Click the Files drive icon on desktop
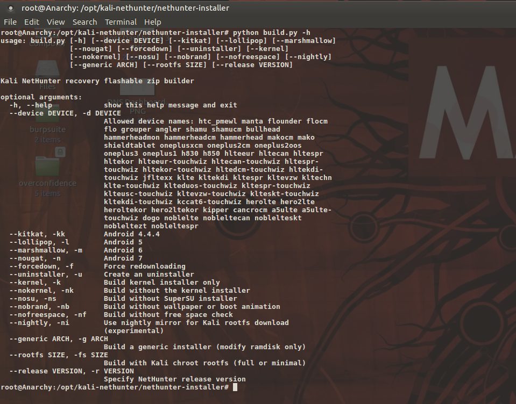516x404 pixels. [47, 70]
